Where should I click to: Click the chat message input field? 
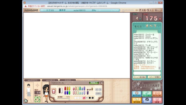(x=147, y=73)
